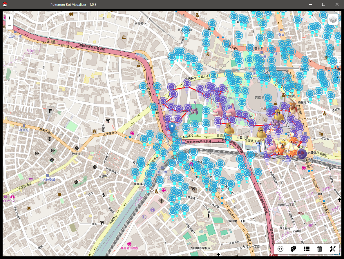
Task: Select the purple Venonat sprite on the map
Action: tap(302, 154)
